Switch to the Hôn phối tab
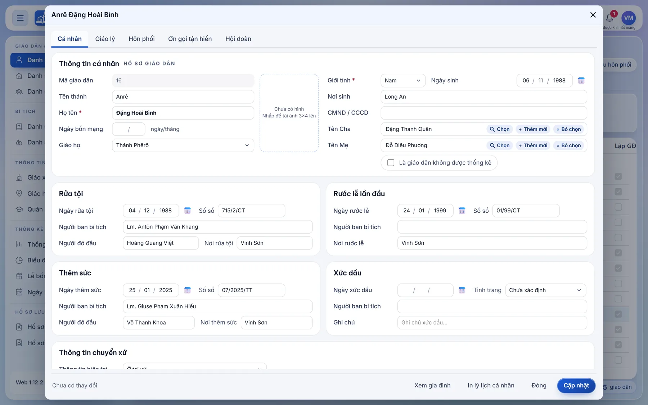Screen dimensions: 648x405 pyautogui.click(x=141, y=39)
